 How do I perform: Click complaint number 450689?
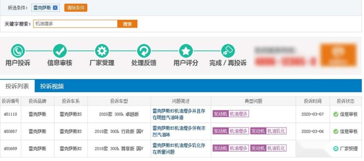10,149
